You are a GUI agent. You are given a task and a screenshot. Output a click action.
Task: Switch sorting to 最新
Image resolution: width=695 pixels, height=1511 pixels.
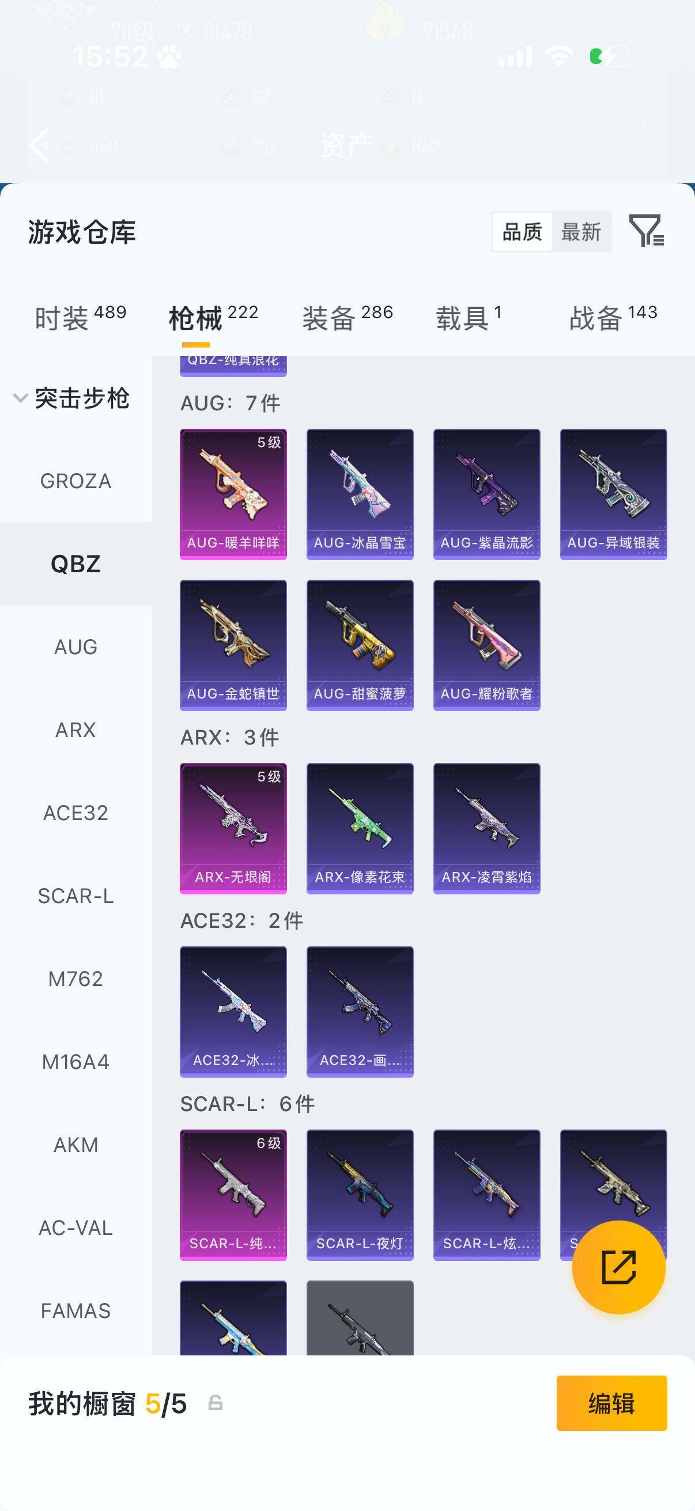point(581,232)
